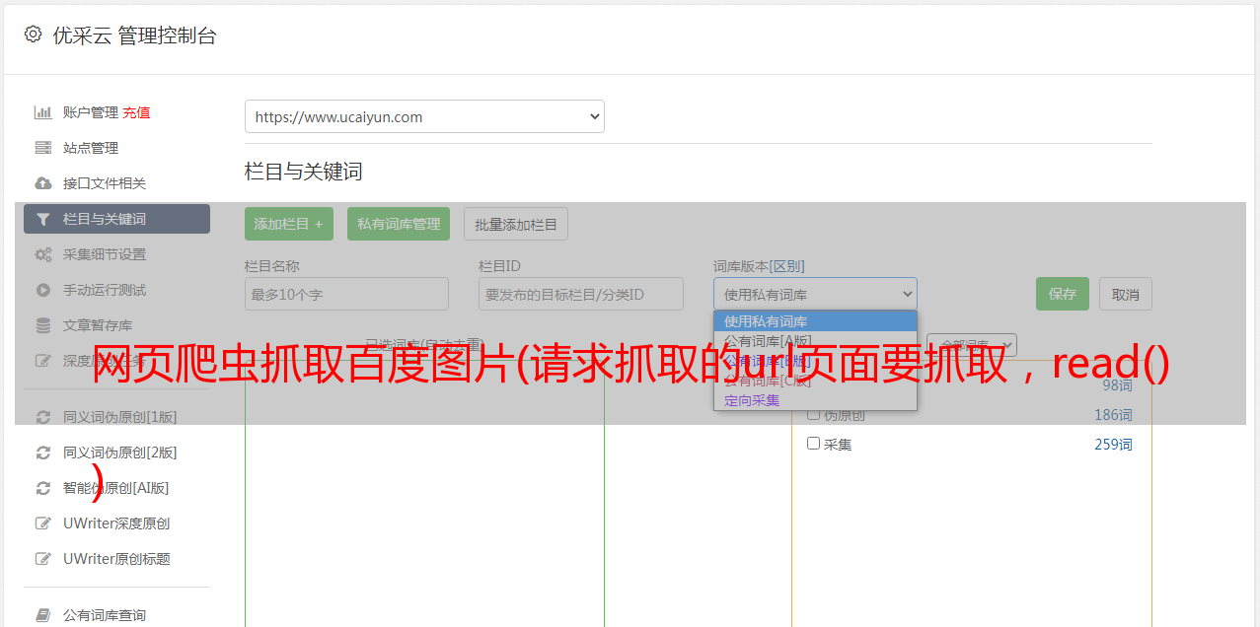Click the 添加栏目 + button
Viewport: 1260px width, 627px height.
click(289, 224)
